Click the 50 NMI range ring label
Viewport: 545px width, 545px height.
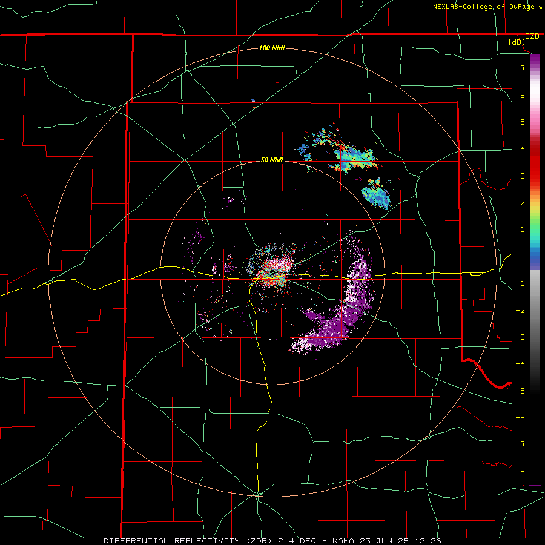272,160
